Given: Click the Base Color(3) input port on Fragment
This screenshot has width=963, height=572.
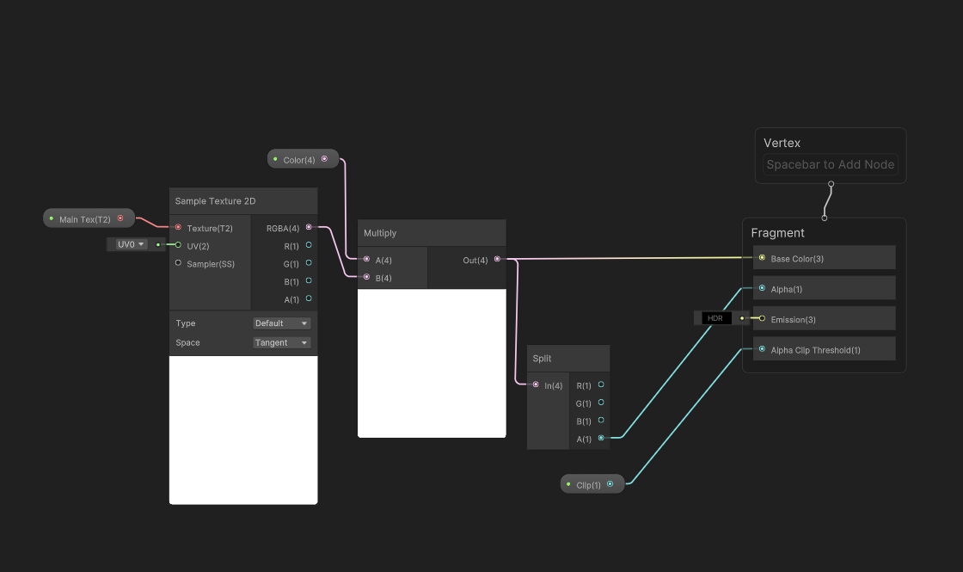Looking at the screenshot, I should [x=761, y=257].
